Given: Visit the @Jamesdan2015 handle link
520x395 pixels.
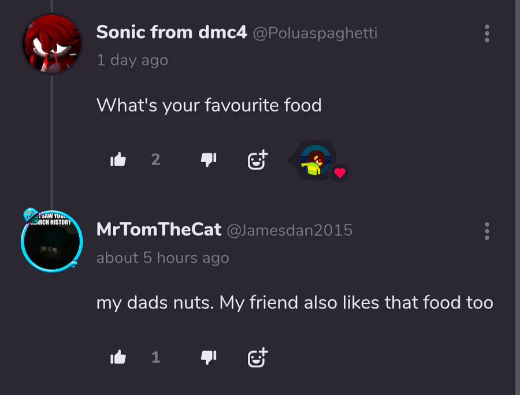Looking at the screenshot, I should click(289, 230).
